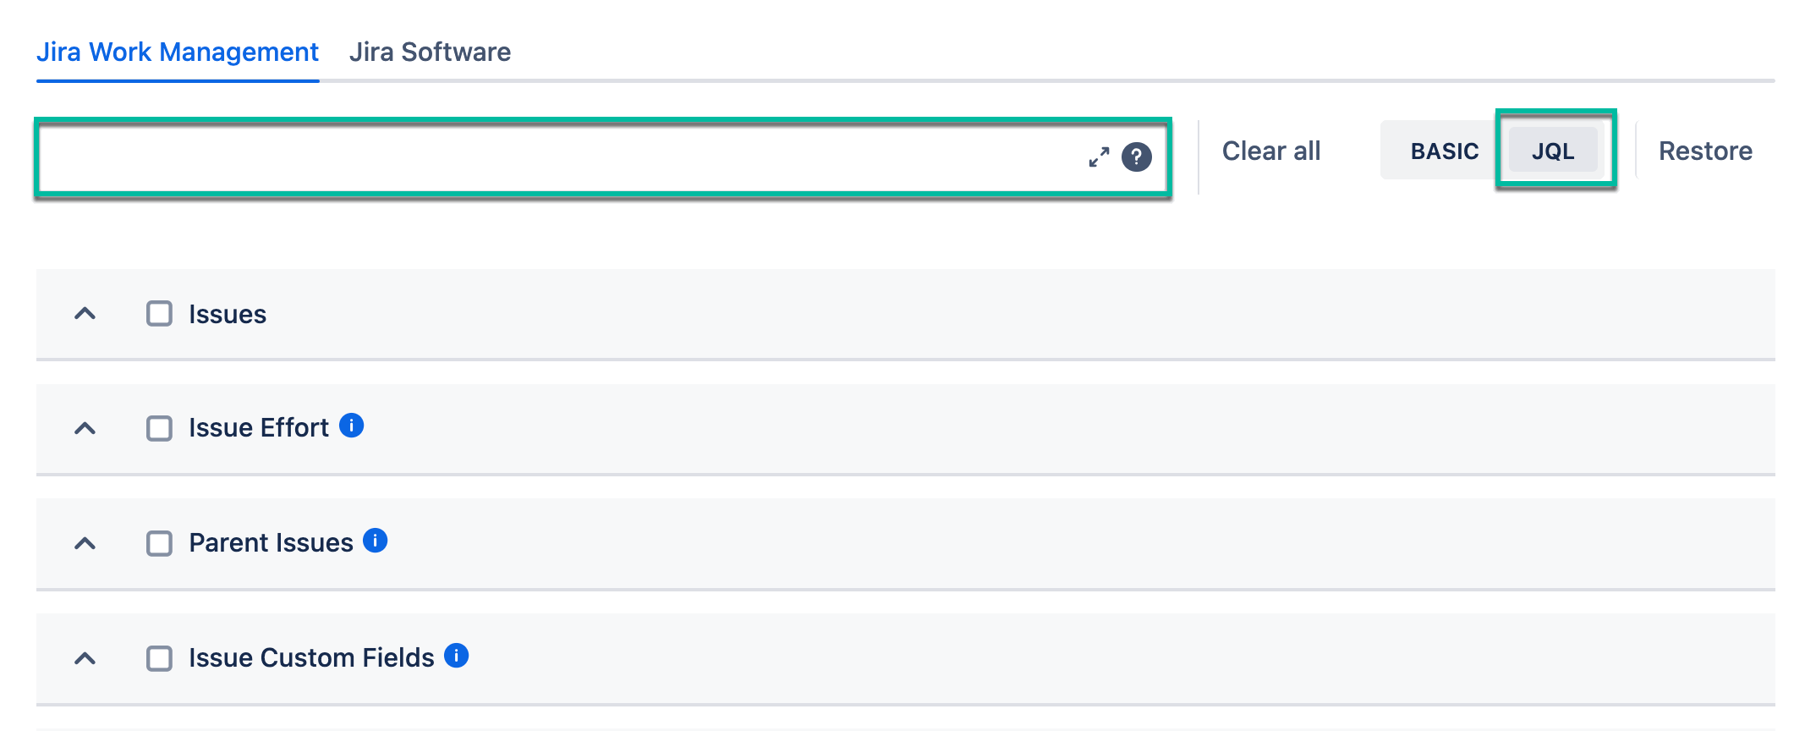Open the JQL help via question mark icon
This screenshot has width=1805, height=731.
coord(1137,157)
